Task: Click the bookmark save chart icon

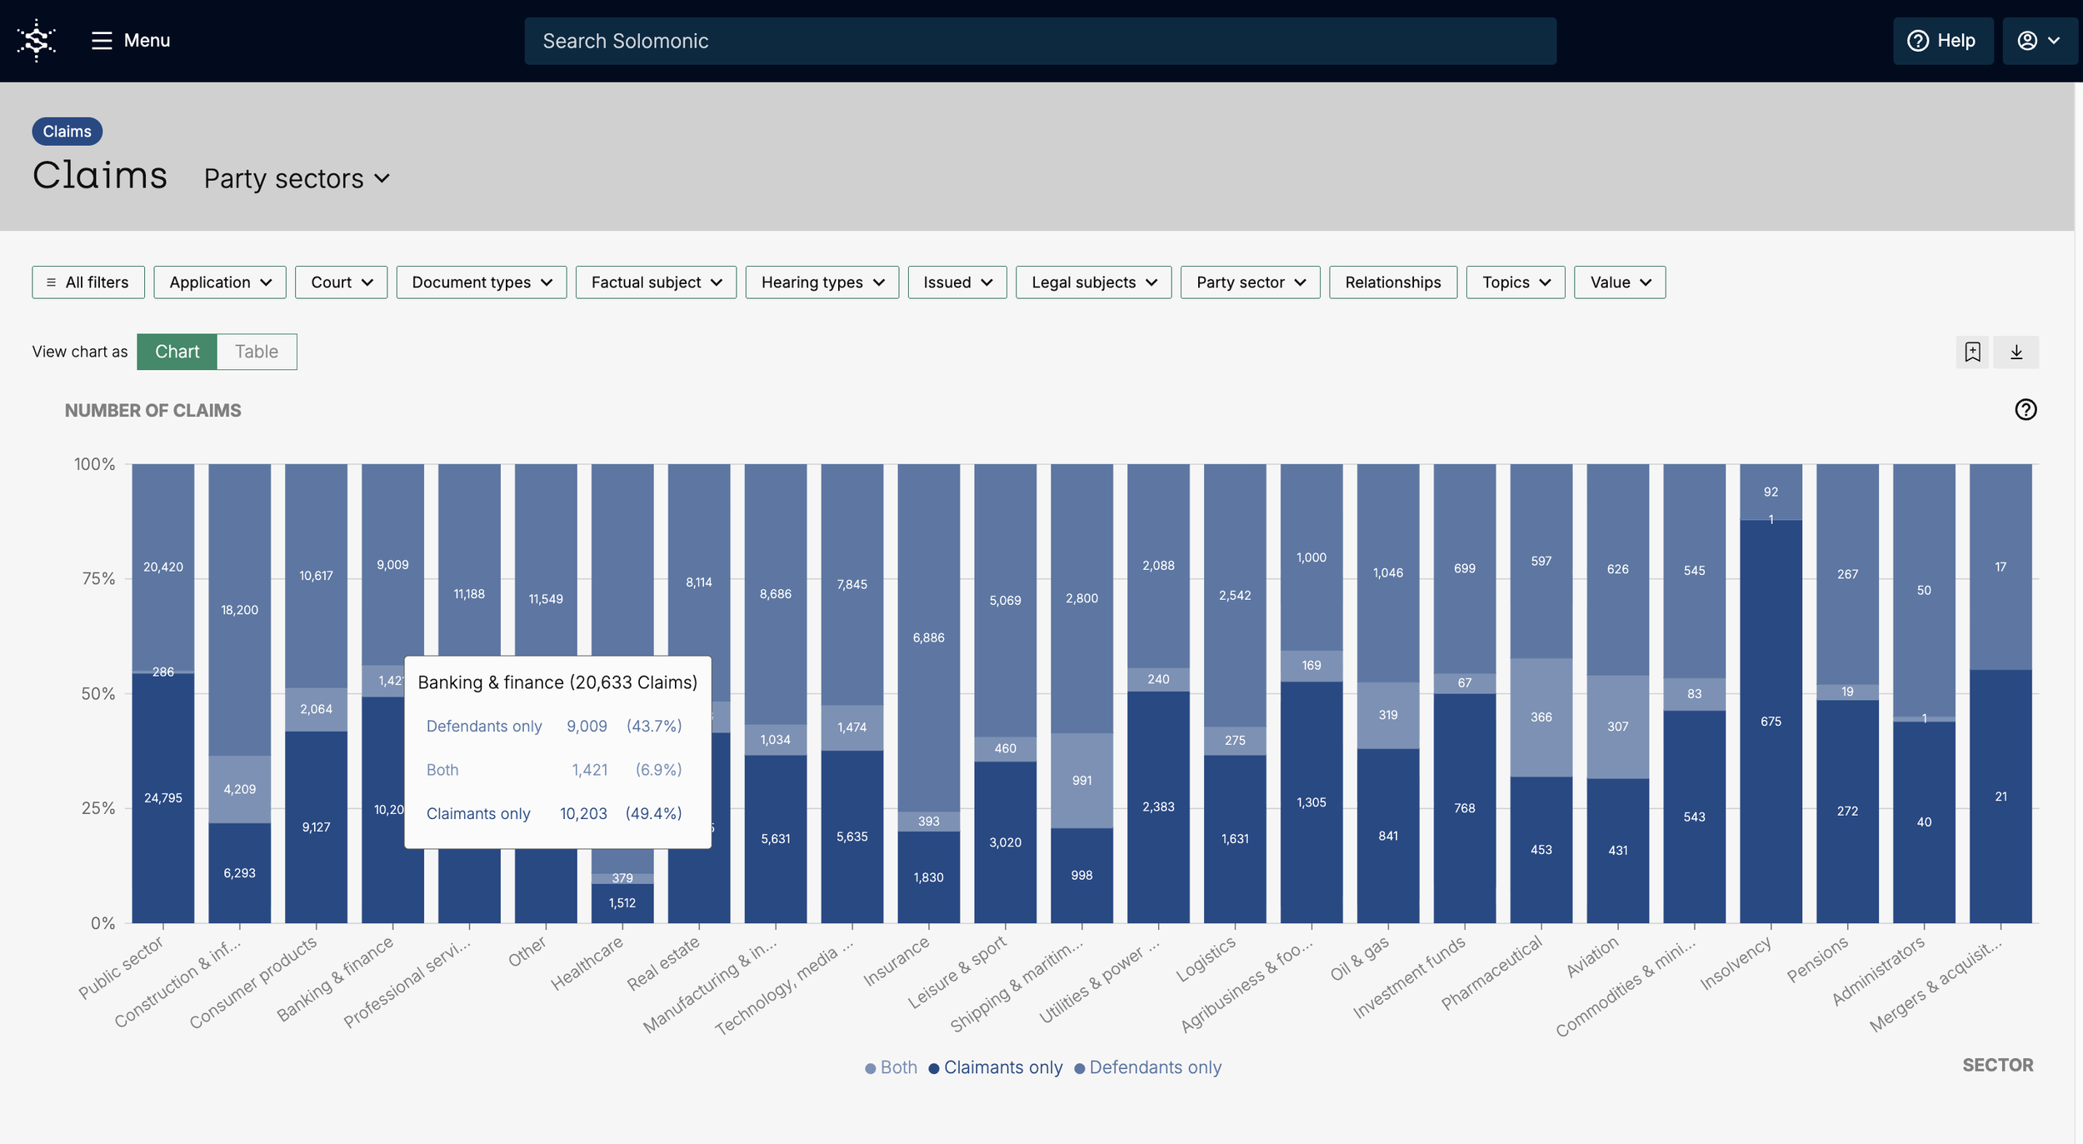Action: point(1972,352)
